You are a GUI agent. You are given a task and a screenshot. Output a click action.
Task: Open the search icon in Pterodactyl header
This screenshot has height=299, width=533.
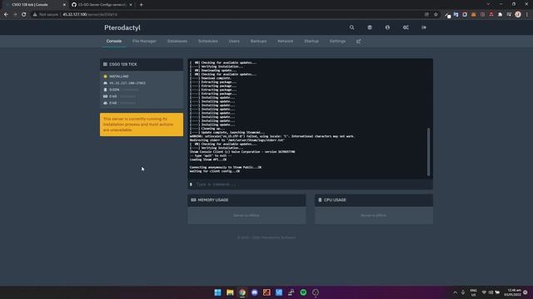351,27
